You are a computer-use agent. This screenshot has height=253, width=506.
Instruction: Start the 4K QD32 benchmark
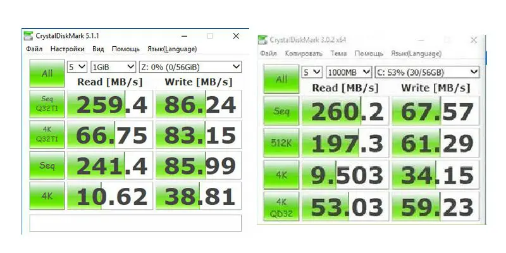pos(281,207)
